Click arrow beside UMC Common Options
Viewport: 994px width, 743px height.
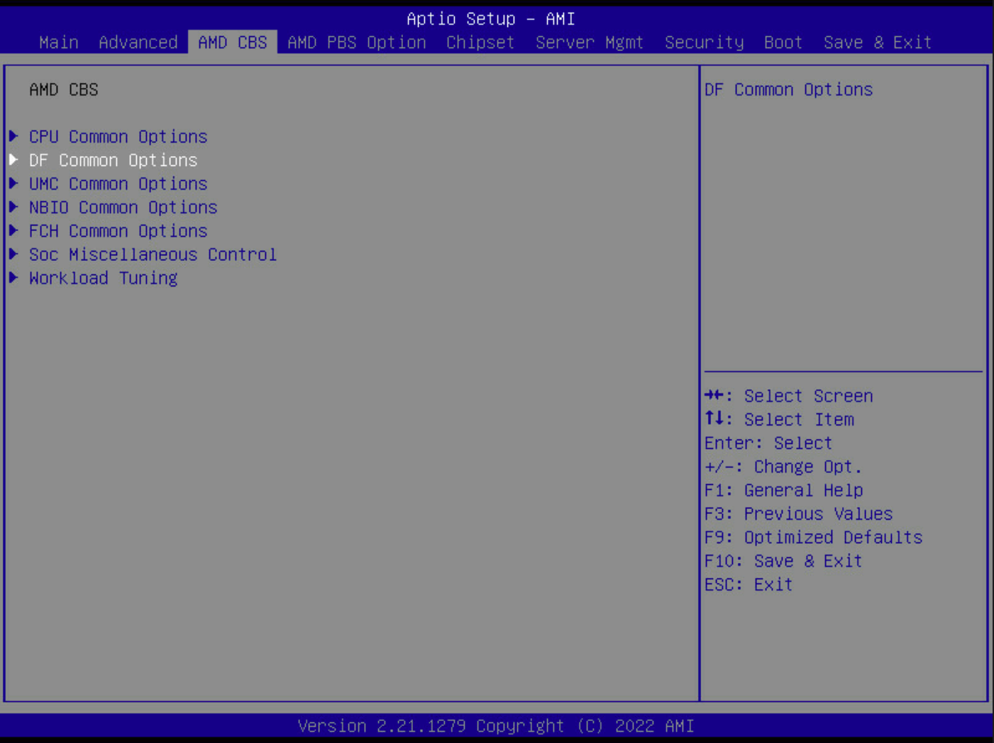tap(13, 183)
